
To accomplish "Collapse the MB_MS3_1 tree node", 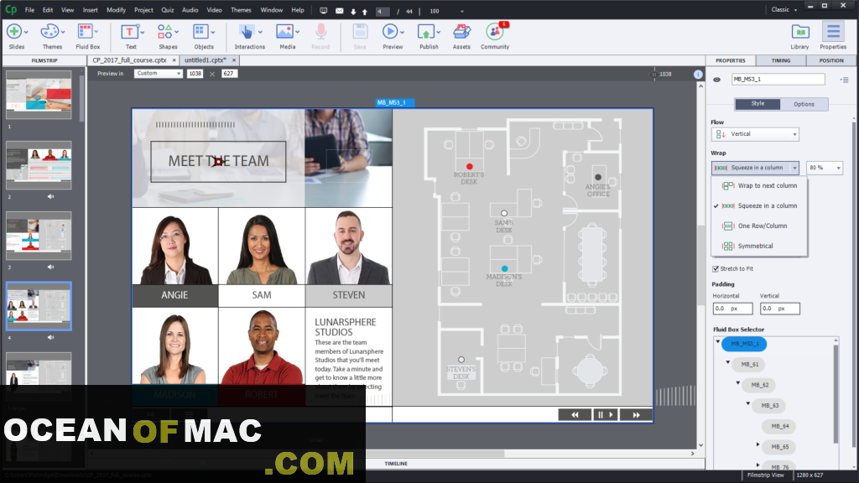I will (x=718, y=342).
